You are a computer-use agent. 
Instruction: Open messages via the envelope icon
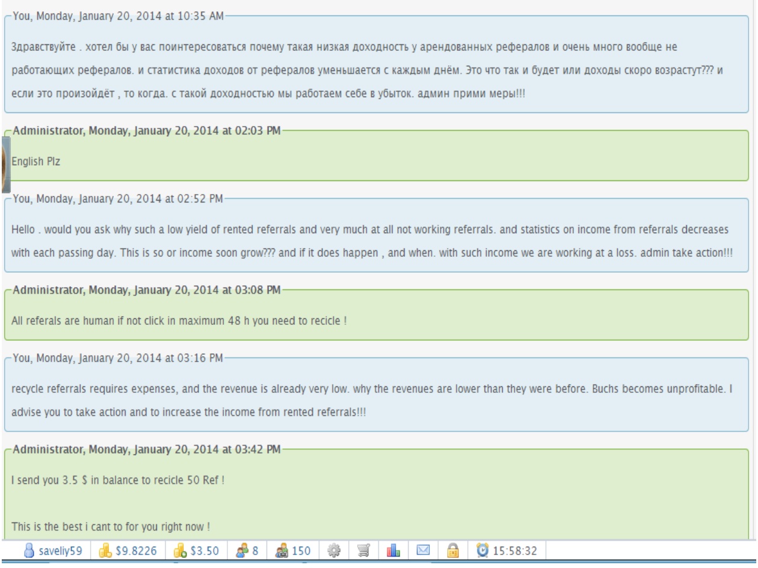pos(423,551)
